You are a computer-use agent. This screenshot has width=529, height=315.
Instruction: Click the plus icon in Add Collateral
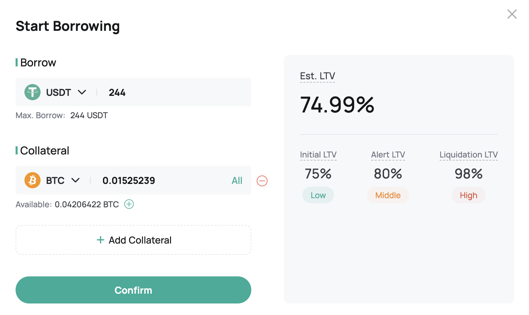click(x=101, y=240)
